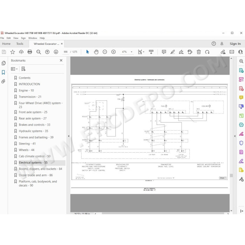The width and height of the screenshot is (245, 245).
Task: Click the delete trash icon
Action: tap(198, 52)
